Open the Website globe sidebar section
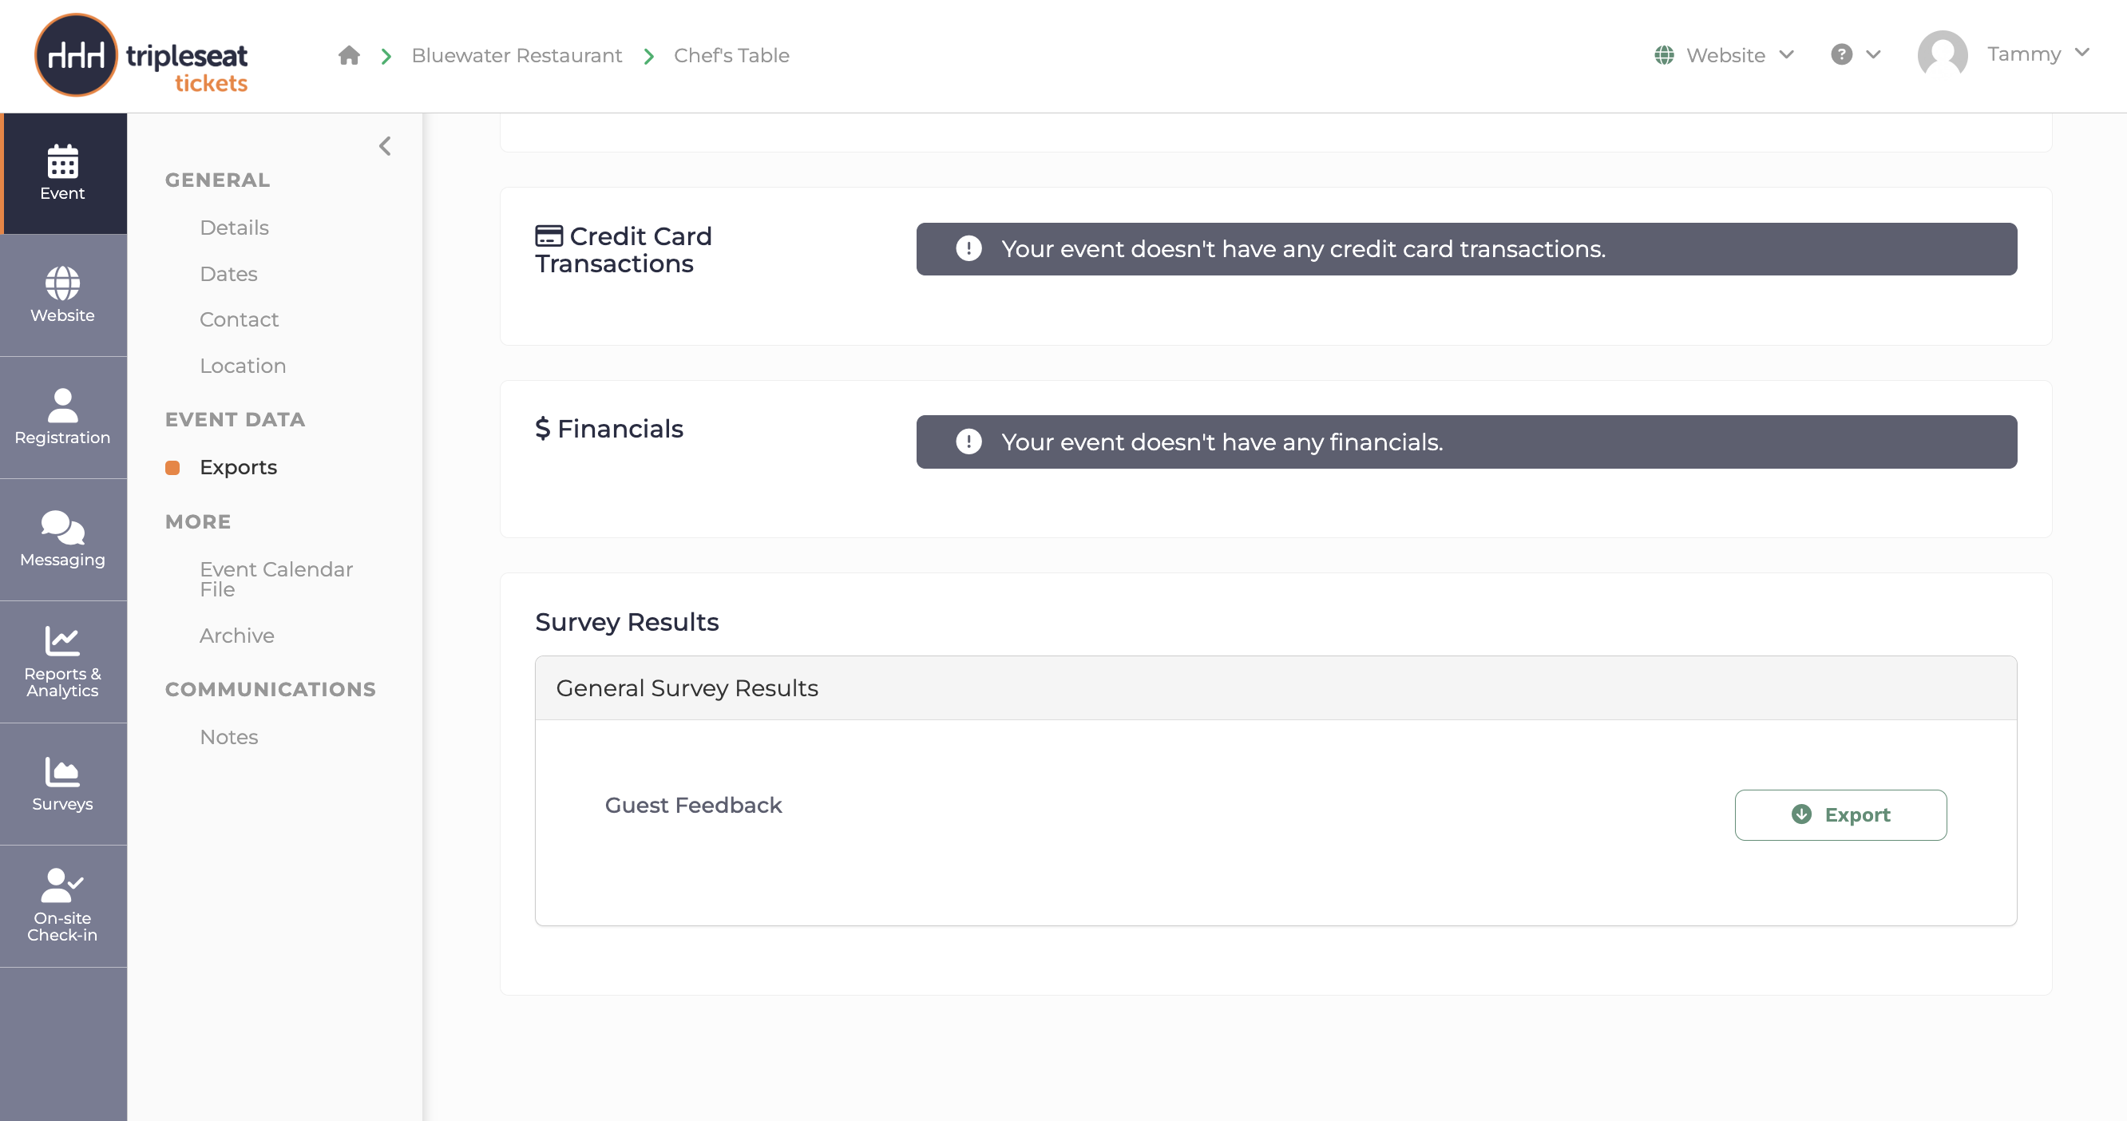The width and height of the screenshot is (2127, 1121). click(63, 295)
